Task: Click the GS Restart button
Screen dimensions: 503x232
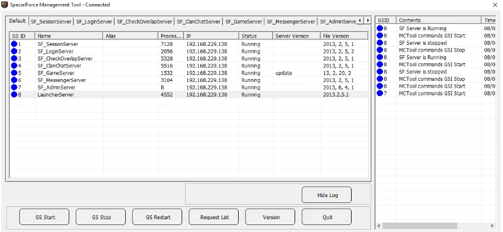Action: 157,217
